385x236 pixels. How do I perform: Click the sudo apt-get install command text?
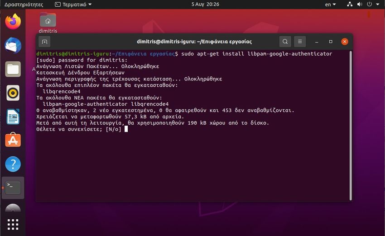[256, 54]
